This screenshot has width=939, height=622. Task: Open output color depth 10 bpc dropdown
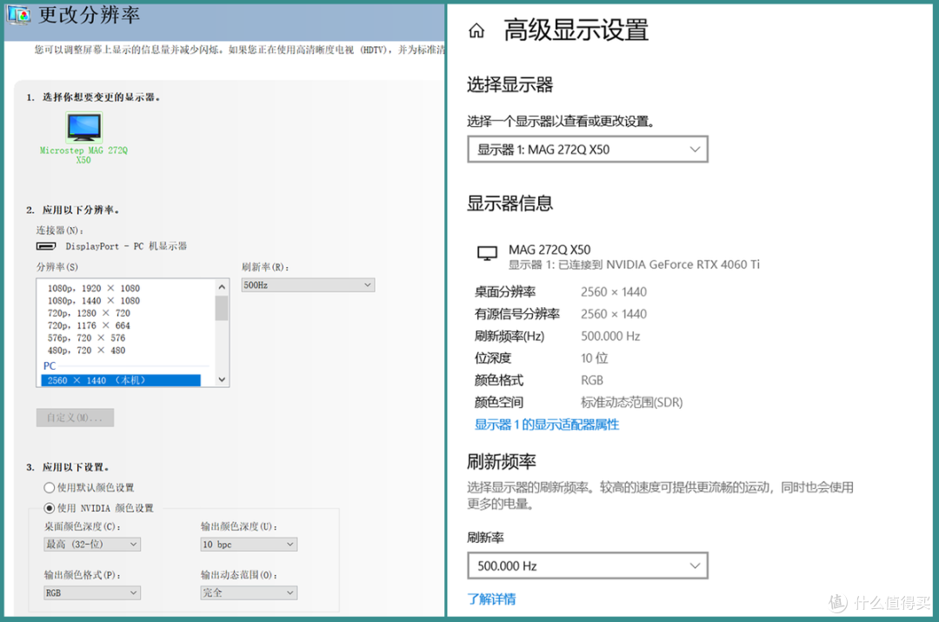tap(249, 544)
